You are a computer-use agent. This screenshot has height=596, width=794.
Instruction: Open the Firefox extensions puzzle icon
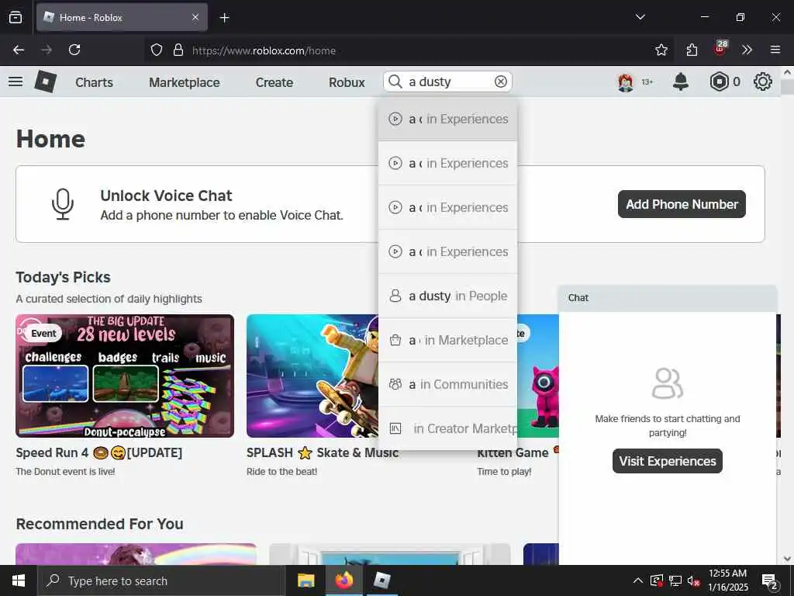692,50
